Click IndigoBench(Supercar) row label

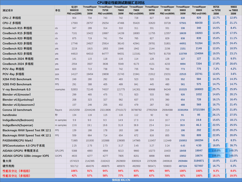[18, 125]
